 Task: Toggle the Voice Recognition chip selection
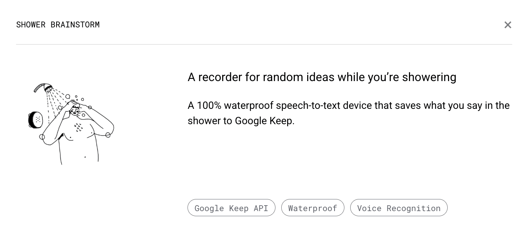point(399,208)
